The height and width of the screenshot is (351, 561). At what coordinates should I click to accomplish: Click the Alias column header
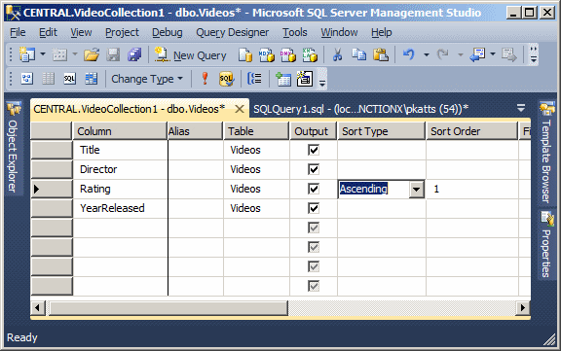(x=195, y=131)
